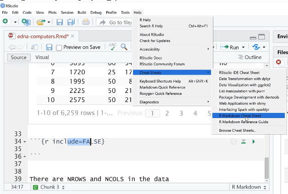Open the R Markdown file type selector
Image resolution: width=288 pixels, height=194 pixels.
(249, 187)
